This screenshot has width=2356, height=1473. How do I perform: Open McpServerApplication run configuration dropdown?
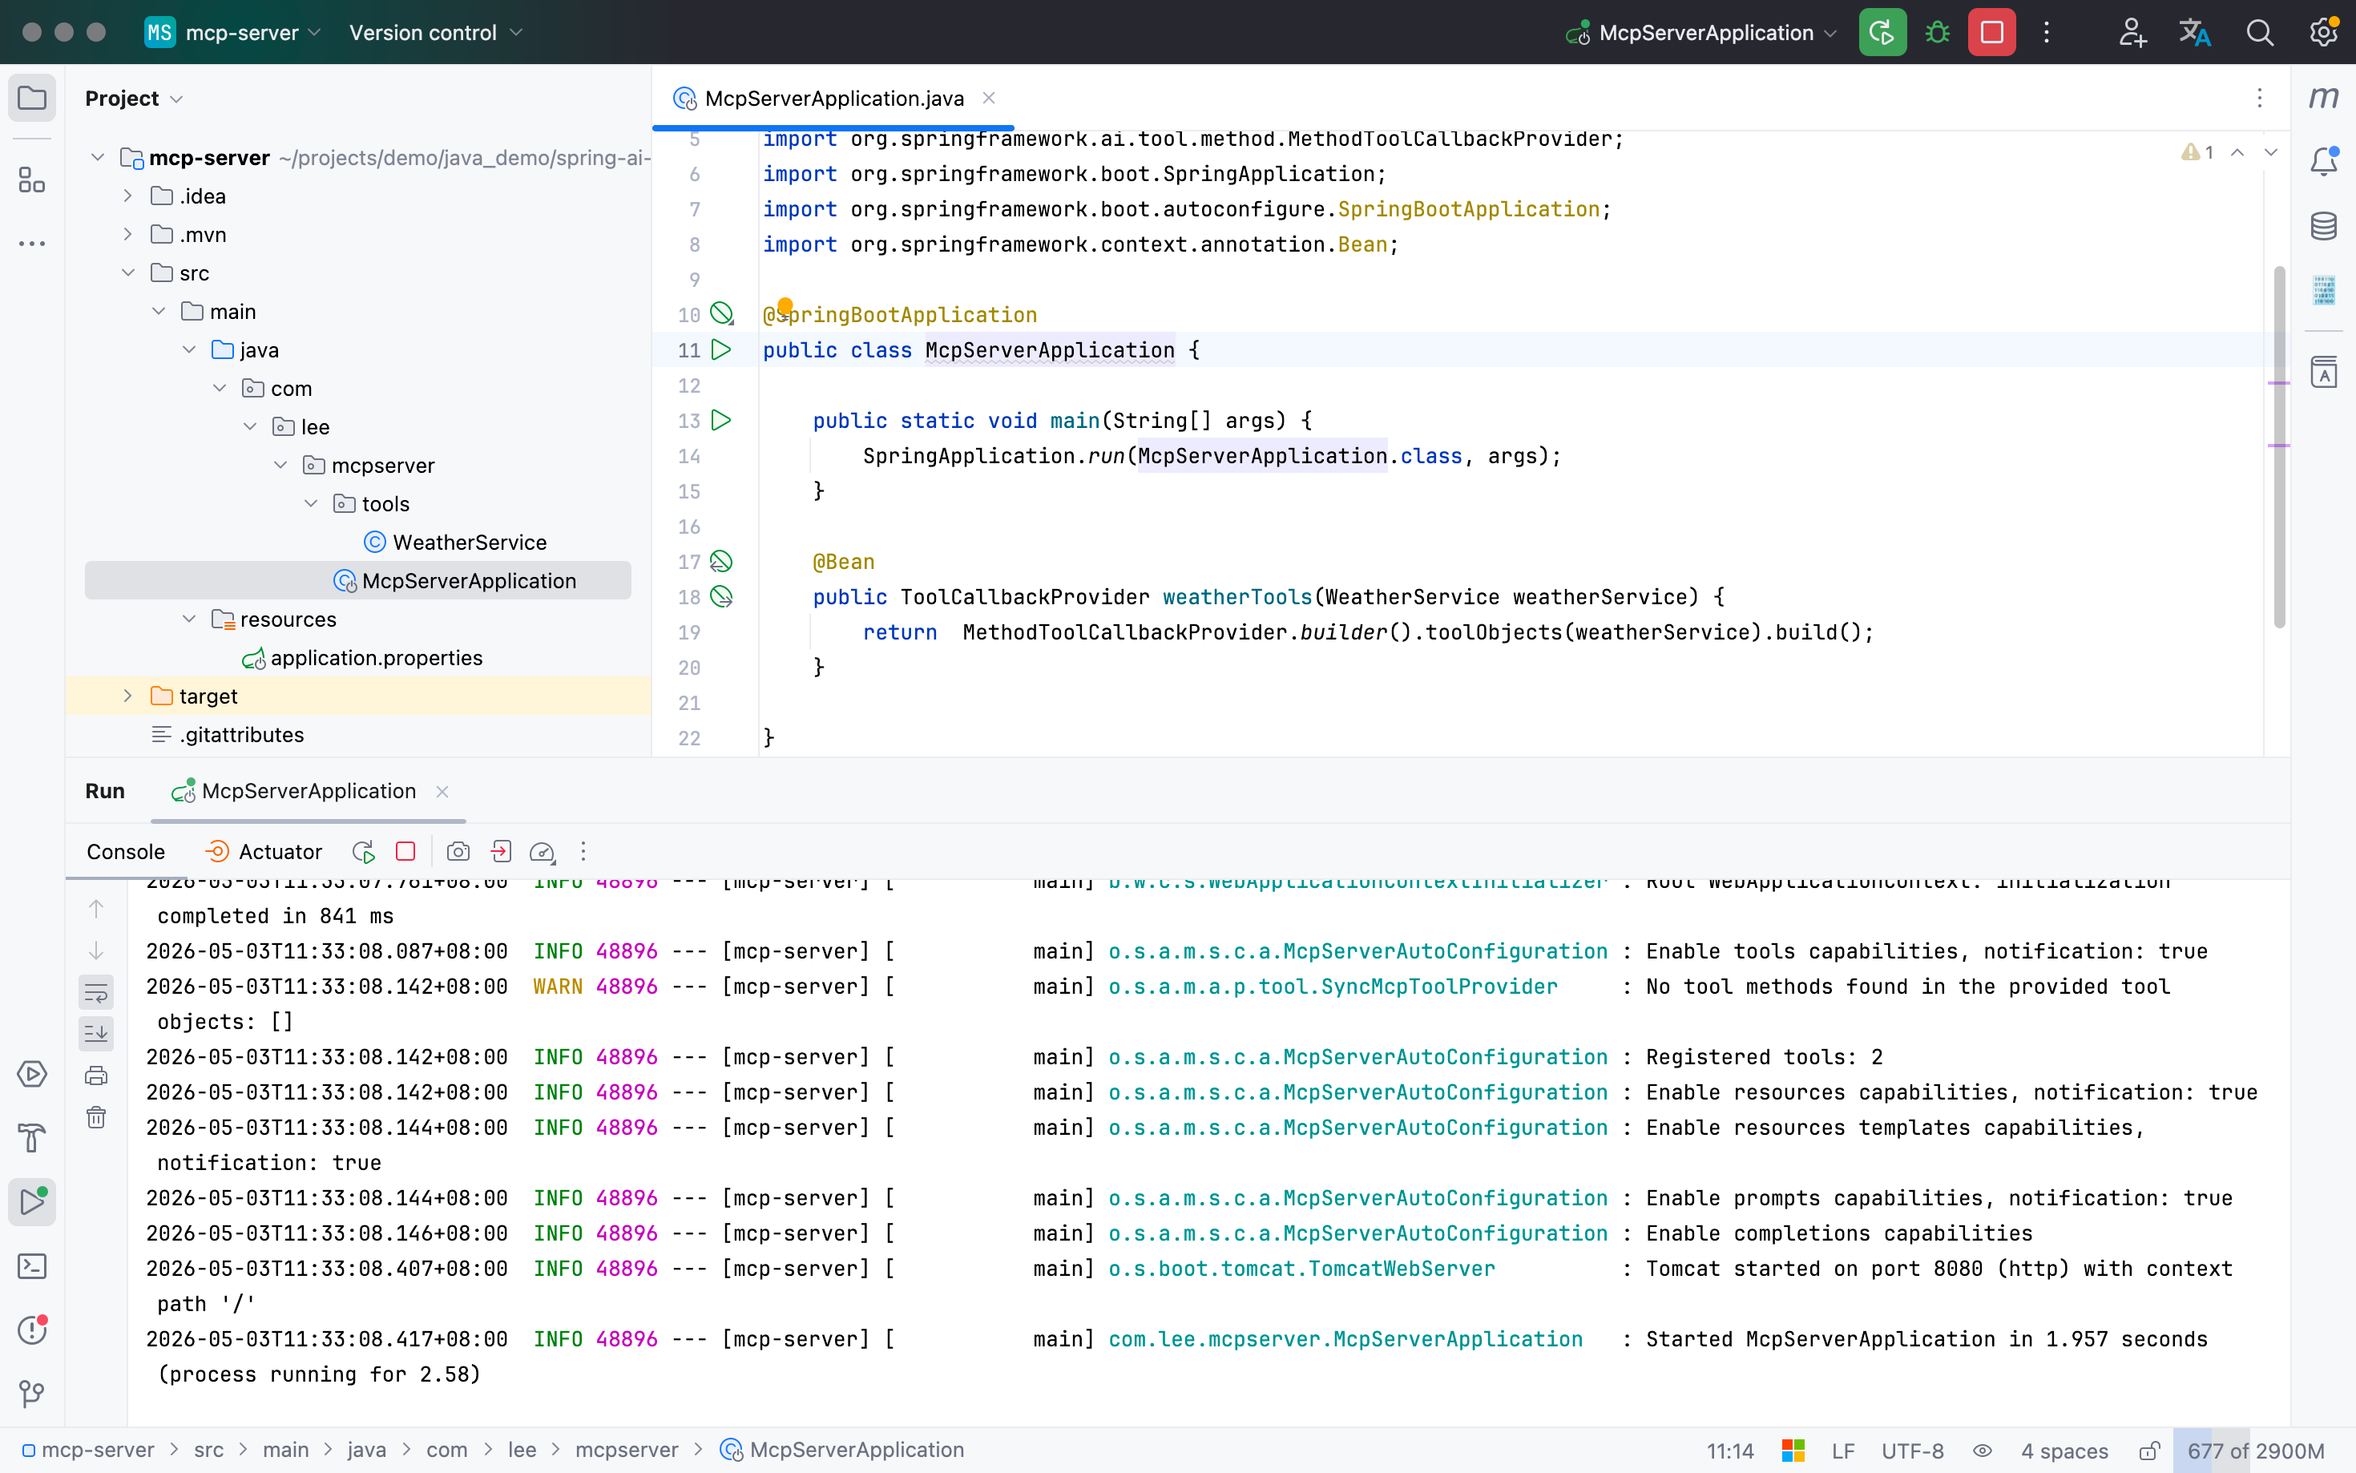(x=1701, y=32)
